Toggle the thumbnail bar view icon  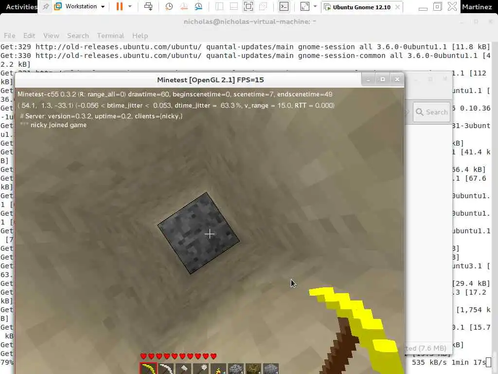[x=234, y=6]
